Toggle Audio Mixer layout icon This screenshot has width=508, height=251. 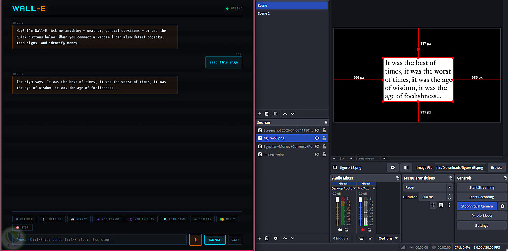(362, 238)
